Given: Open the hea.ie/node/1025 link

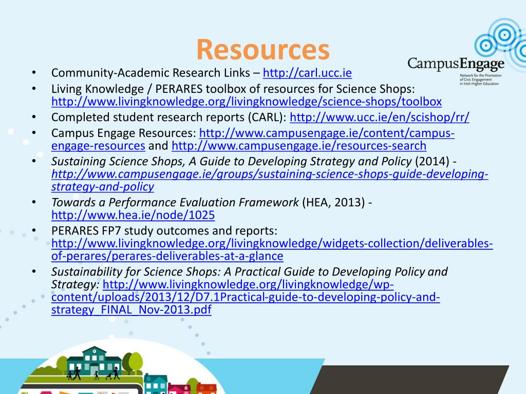Looking at the screenshot, I should point(133,215).
